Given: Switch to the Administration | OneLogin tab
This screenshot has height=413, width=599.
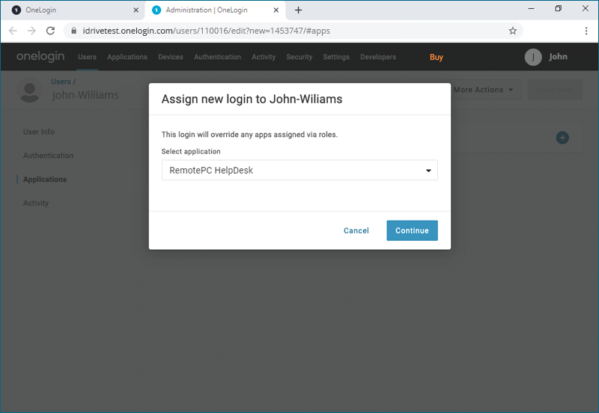Looking at the screenshot, I should (210, 10).
